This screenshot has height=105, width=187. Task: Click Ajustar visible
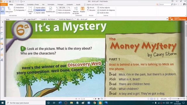39,13
